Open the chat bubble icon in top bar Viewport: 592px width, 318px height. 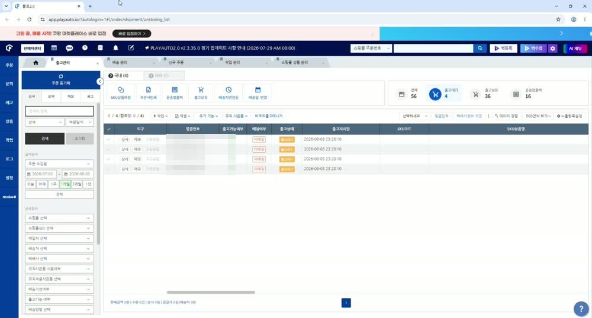(x=69, y=48)
